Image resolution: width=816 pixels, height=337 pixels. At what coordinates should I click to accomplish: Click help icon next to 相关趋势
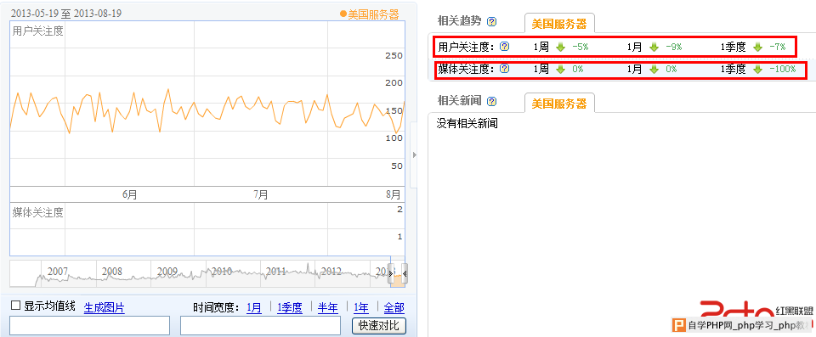click(x=491, y=21)
